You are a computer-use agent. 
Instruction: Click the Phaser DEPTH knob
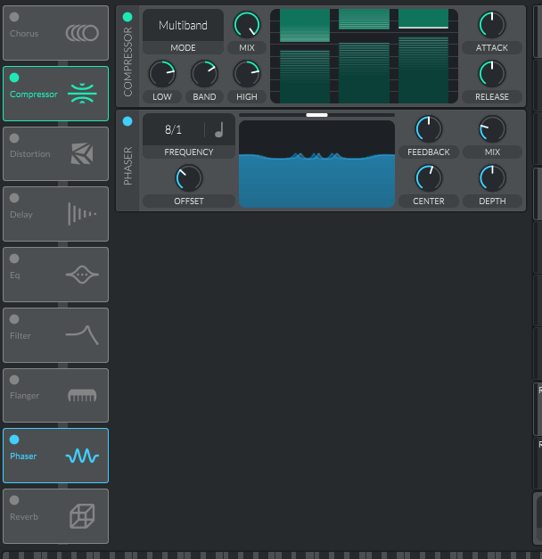[492, 178]
